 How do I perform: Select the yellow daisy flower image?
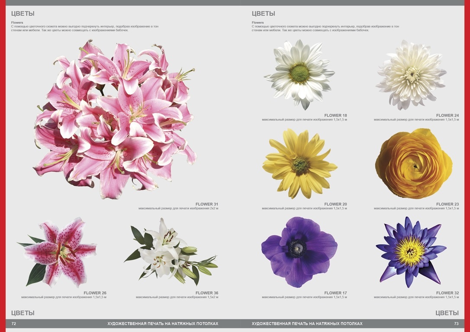[x=299, y=163]
